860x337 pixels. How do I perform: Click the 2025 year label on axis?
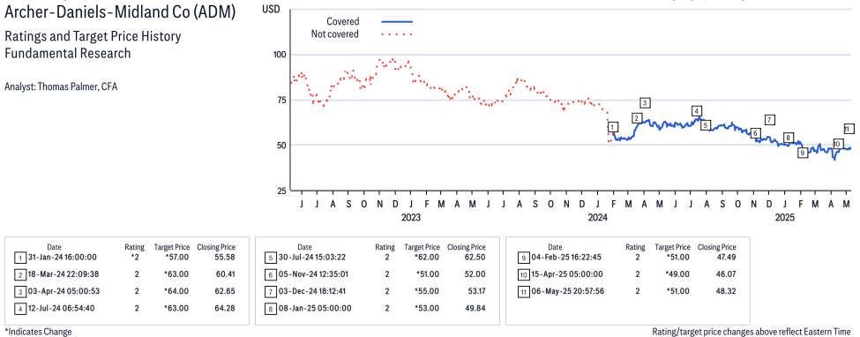point(785,217)
